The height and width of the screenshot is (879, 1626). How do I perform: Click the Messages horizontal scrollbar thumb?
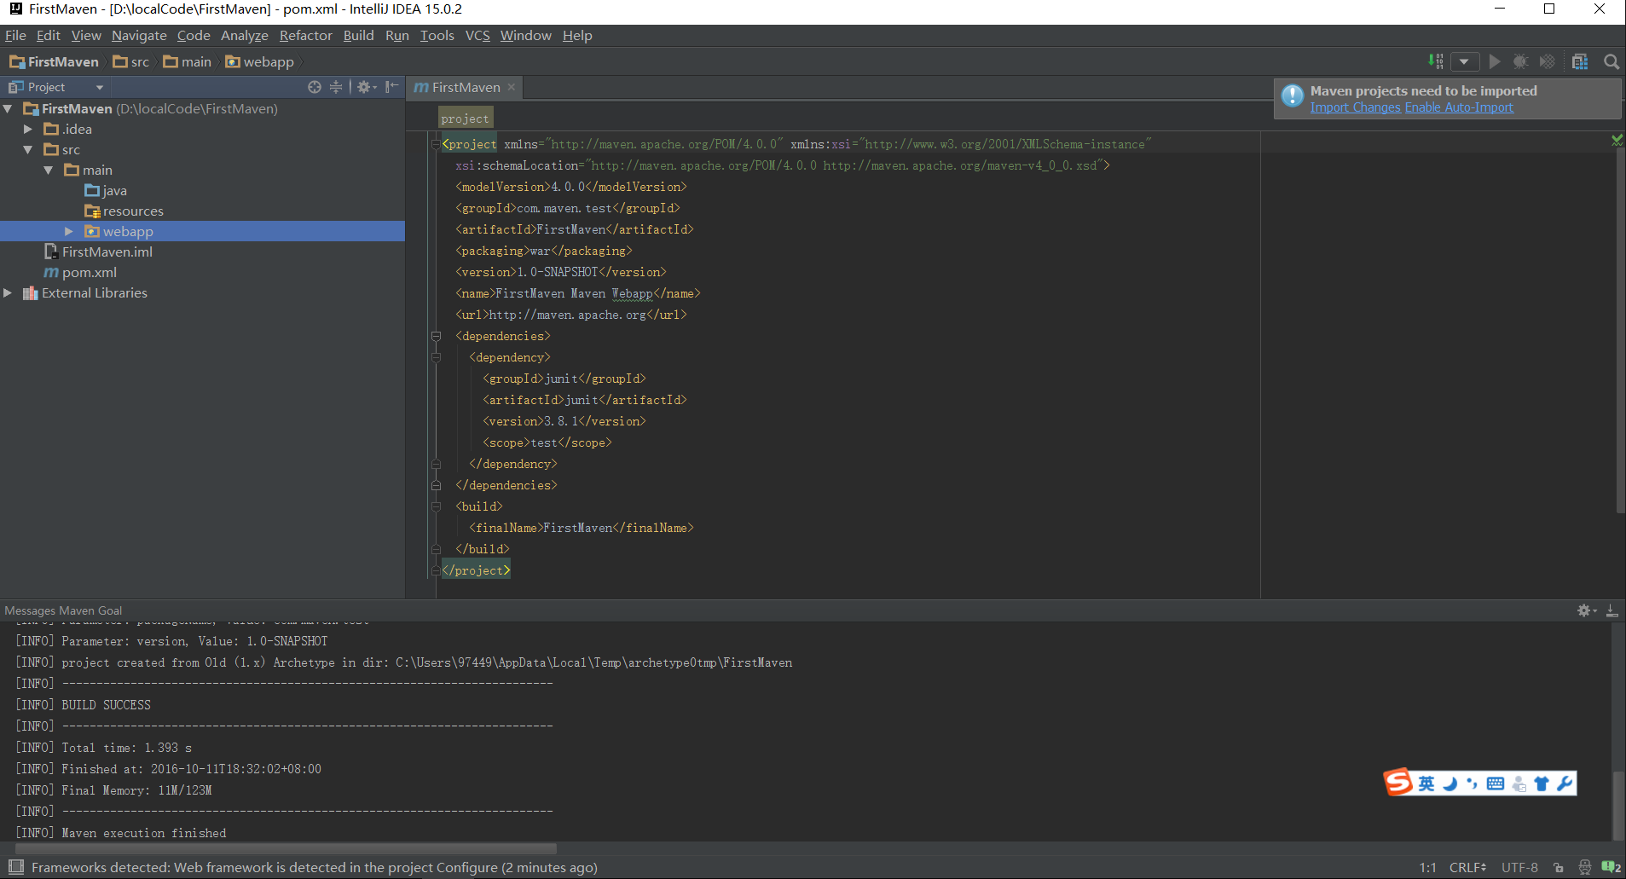tap(286, 848)
